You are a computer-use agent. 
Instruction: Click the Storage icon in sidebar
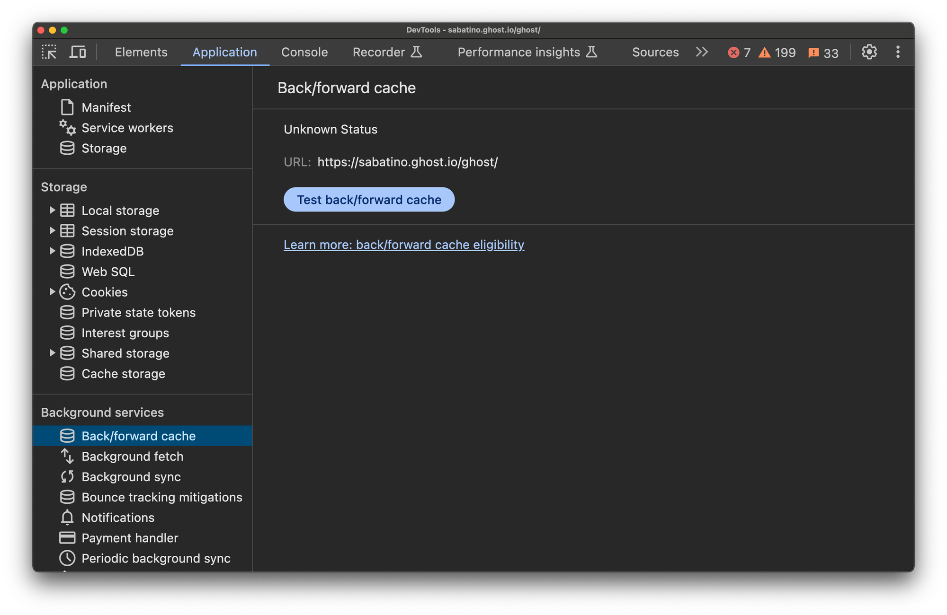point(67,147)
